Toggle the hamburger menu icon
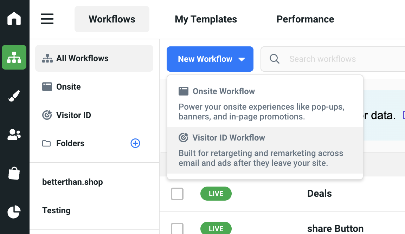 point(47,19)
